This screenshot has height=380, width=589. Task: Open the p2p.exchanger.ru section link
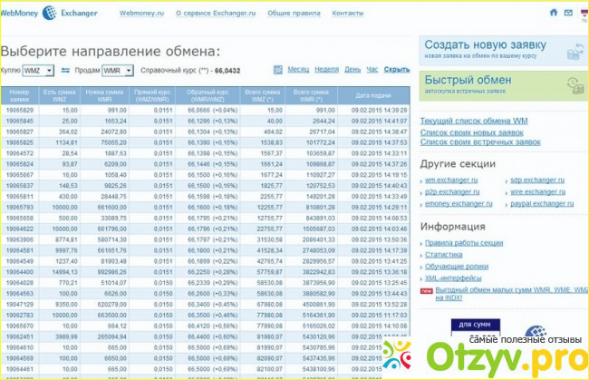(x=449, y=191)
